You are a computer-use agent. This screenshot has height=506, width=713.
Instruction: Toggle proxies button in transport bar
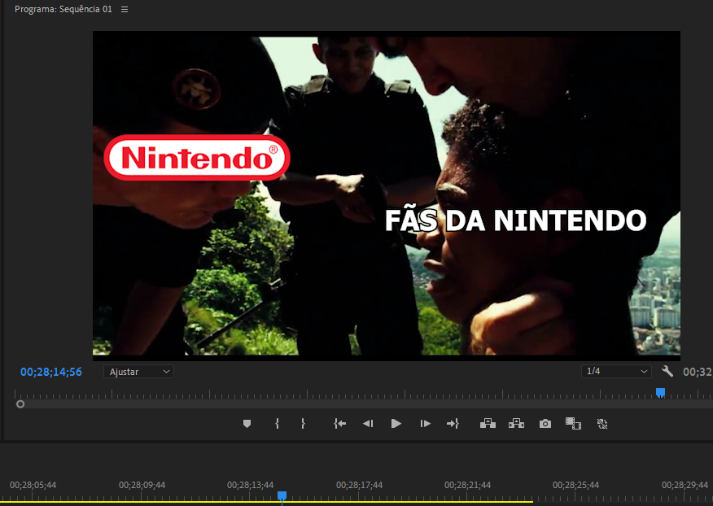(x=602, y=424)
